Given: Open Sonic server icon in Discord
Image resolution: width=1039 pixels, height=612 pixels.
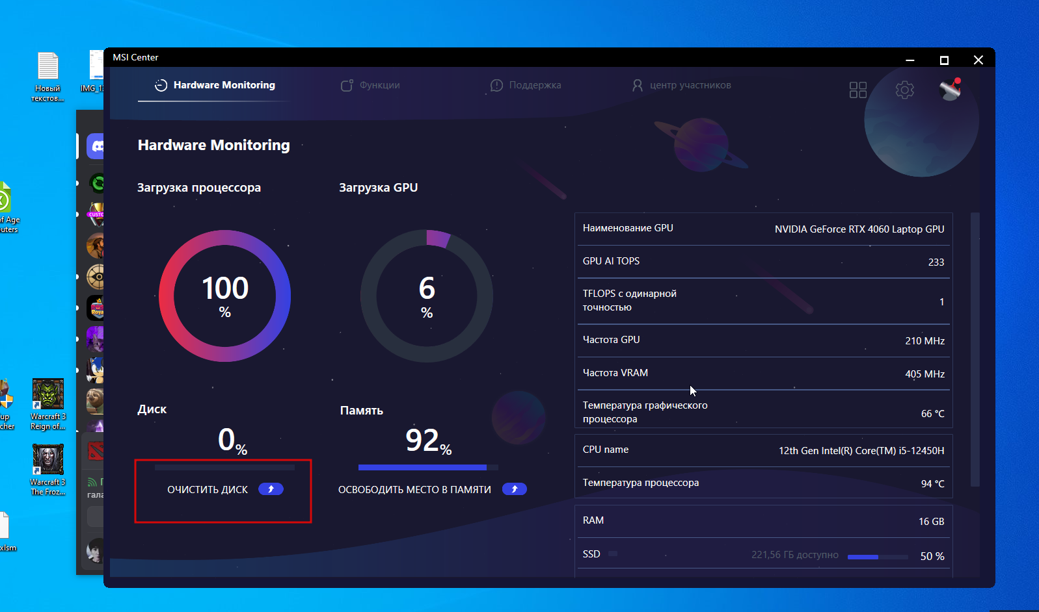Looking at the screenshot, I should click(x=96, y=370).
